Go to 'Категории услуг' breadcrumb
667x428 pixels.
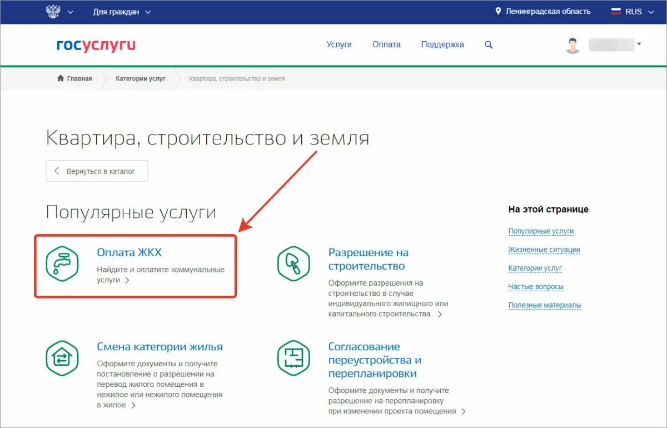141,78
